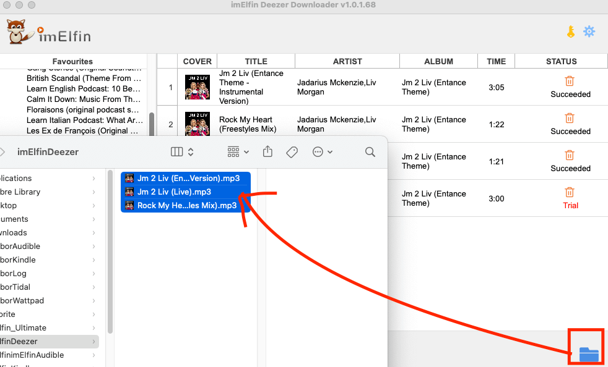Click trash icon for the 1:21 track
The image size is (608, 367).
click(x=570, y=155)
